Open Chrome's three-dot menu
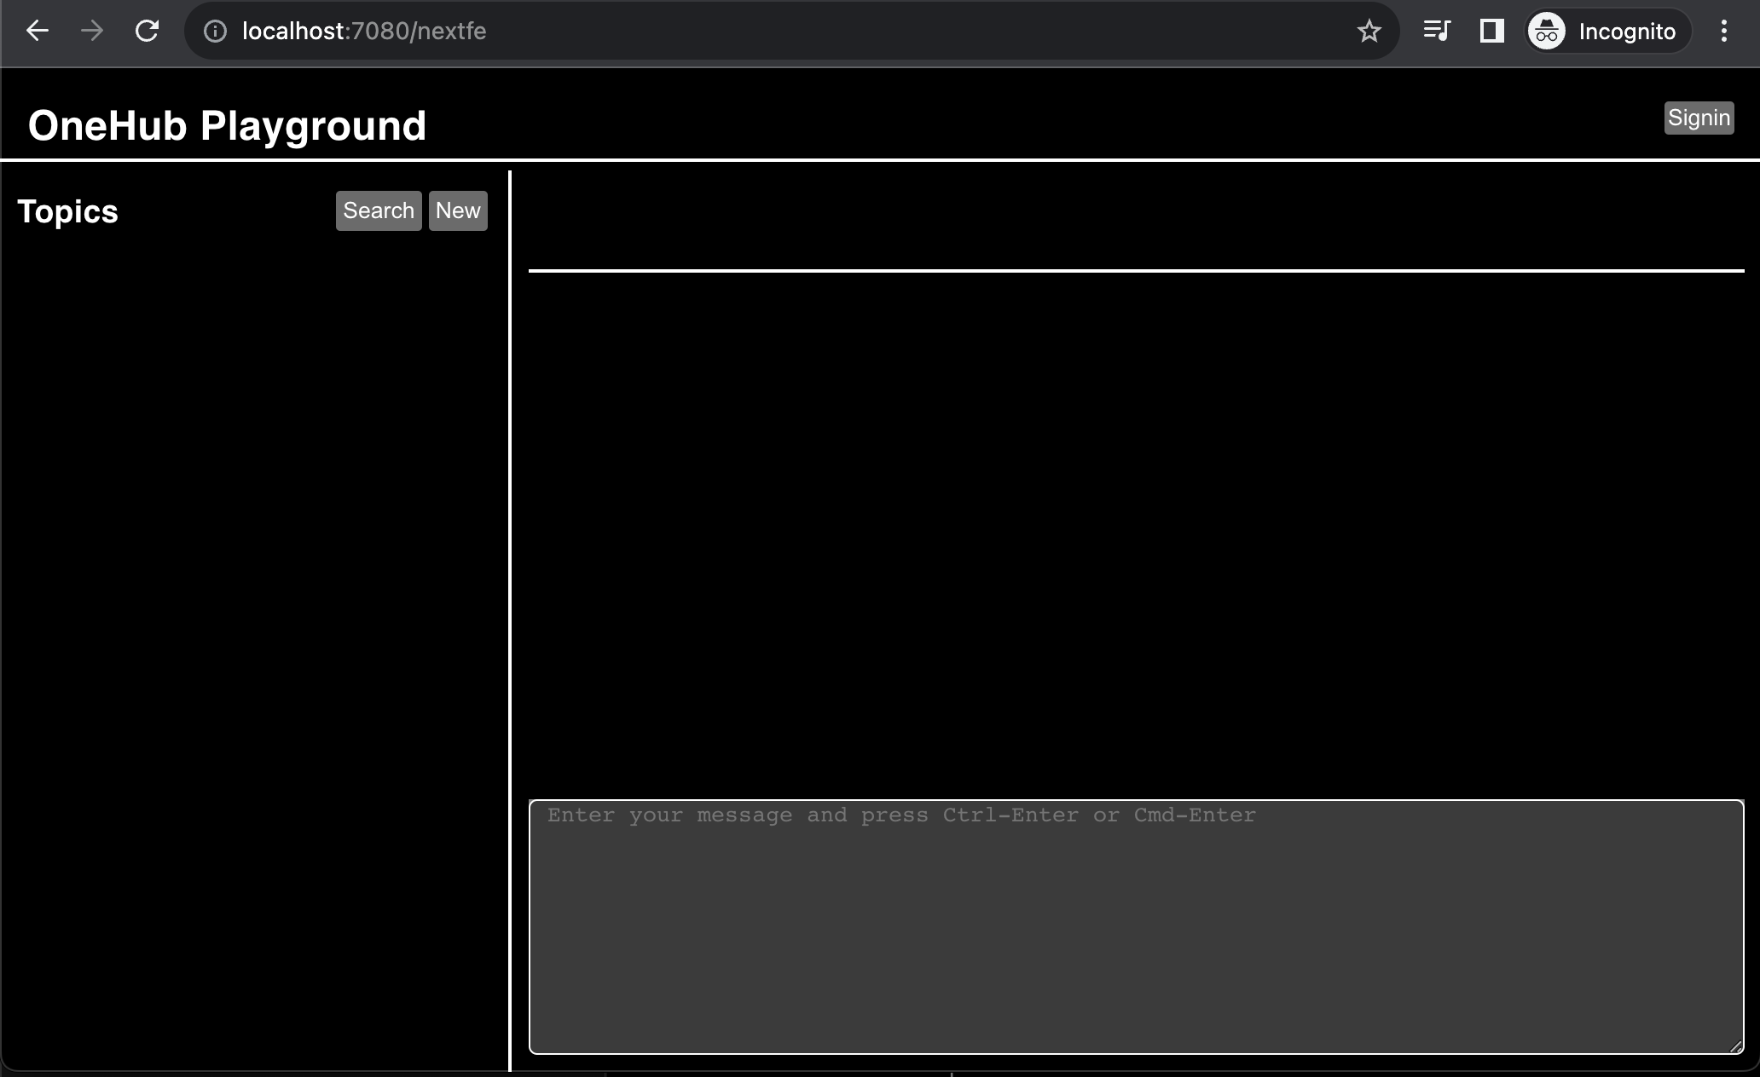This screenshot has height=1077, width=1760. coord(1723,32)
